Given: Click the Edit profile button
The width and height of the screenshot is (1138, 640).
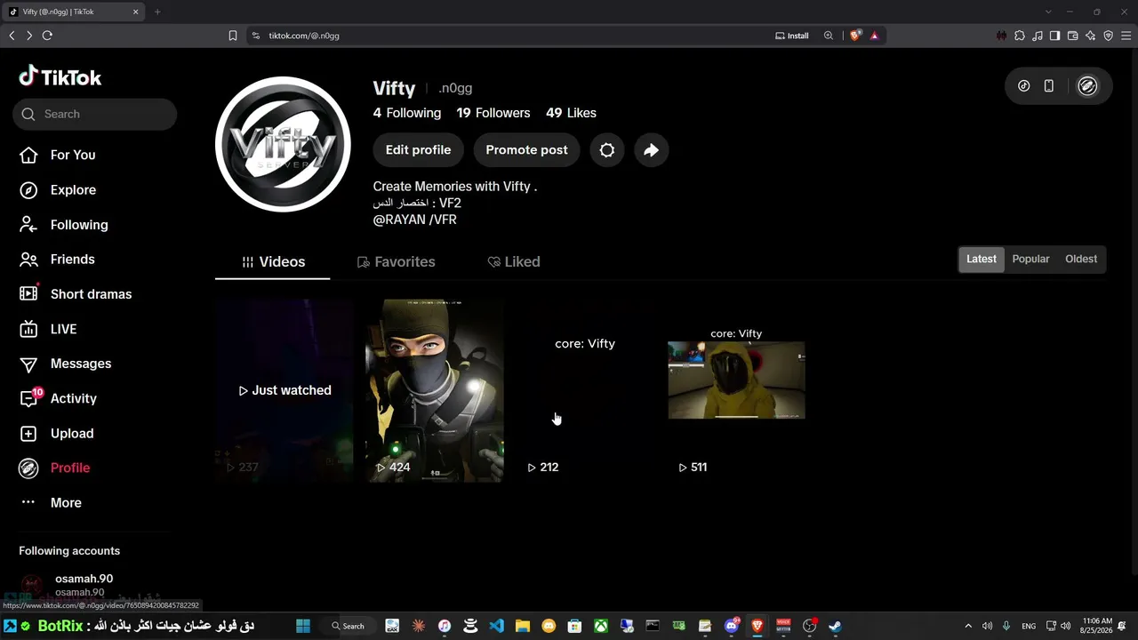Looking at the screenshot, I should click(418, 150).
